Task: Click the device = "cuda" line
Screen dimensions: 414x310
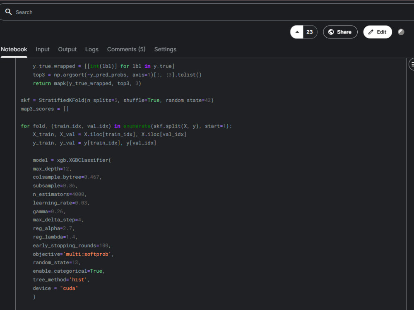Action: 55,288
